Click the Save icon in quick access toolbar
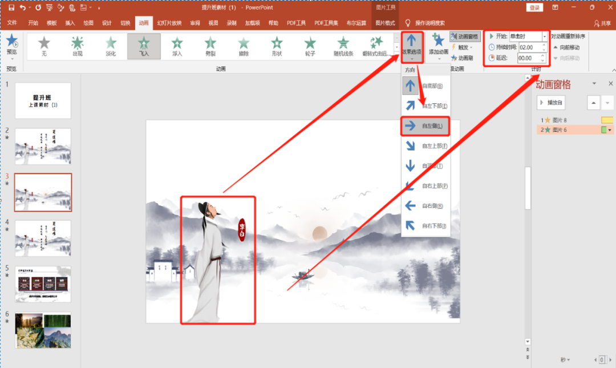 pyautogui.click(x=11, y=7)
